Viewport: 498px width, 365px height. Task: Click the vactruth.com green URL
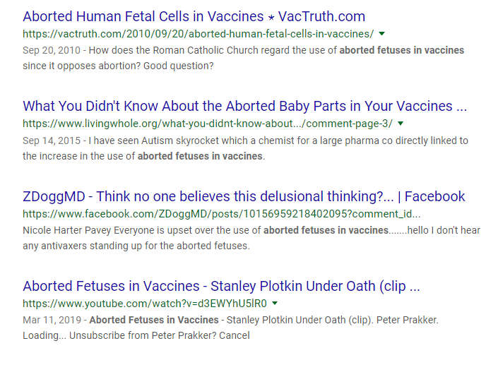(198, 33)
